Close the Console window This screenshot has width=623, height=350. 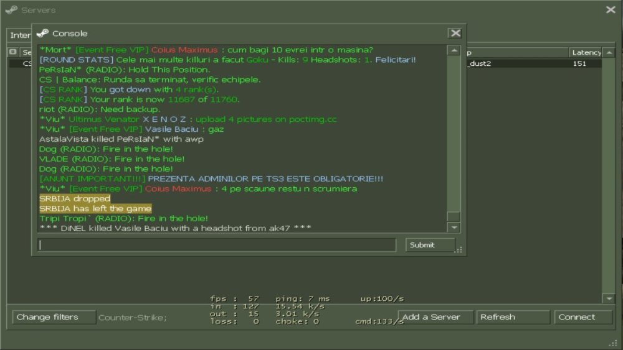click(x=455, y=34)
